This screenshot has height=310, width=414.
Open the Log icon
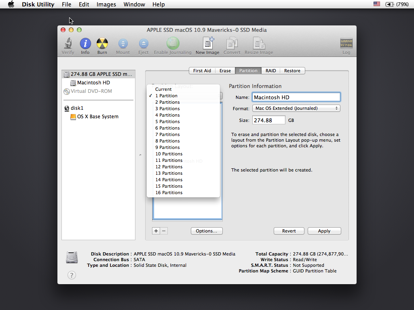point(346,43)
